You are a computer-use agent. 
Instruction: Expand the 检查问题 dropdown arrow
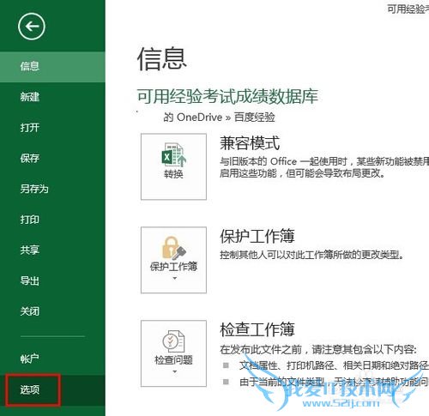click(x=175, y=371)
